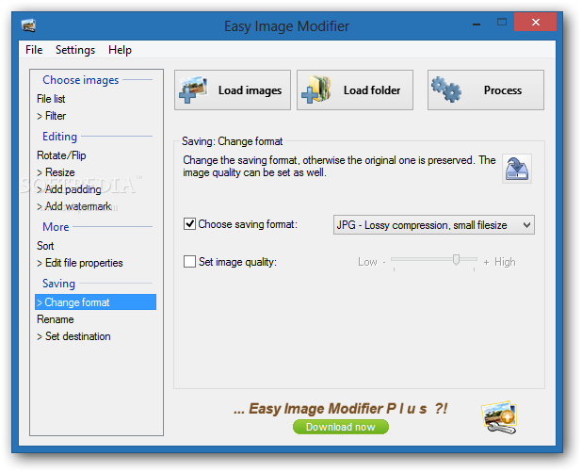Viewport: 582px width, 472px height.
Task: Click the Load folder icon
Action: click(x=316, y=90)
